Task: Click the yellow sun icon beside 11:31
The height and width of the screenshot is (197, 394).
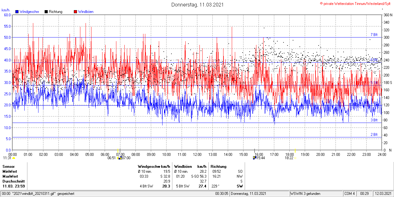Action: coord(14,158)
